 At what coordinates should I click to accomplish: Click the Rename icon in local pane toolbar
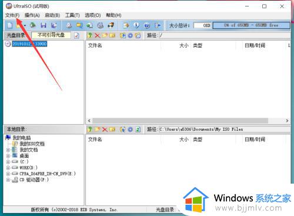[112, 129]
